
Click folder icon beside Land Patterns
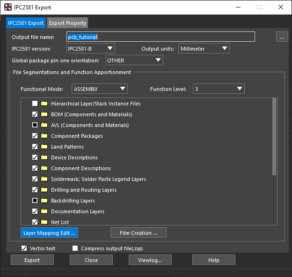point(44,146)
